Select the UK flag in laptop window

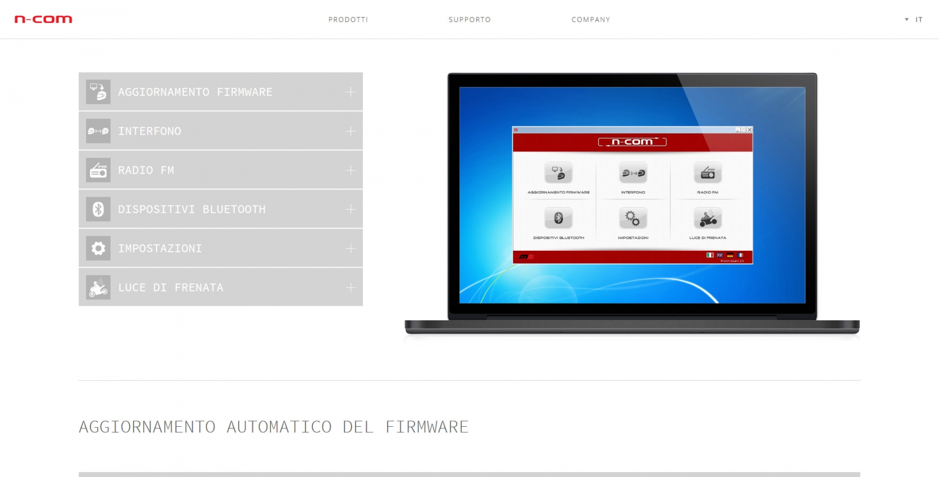pyautogui.click(x=720, y=255)
